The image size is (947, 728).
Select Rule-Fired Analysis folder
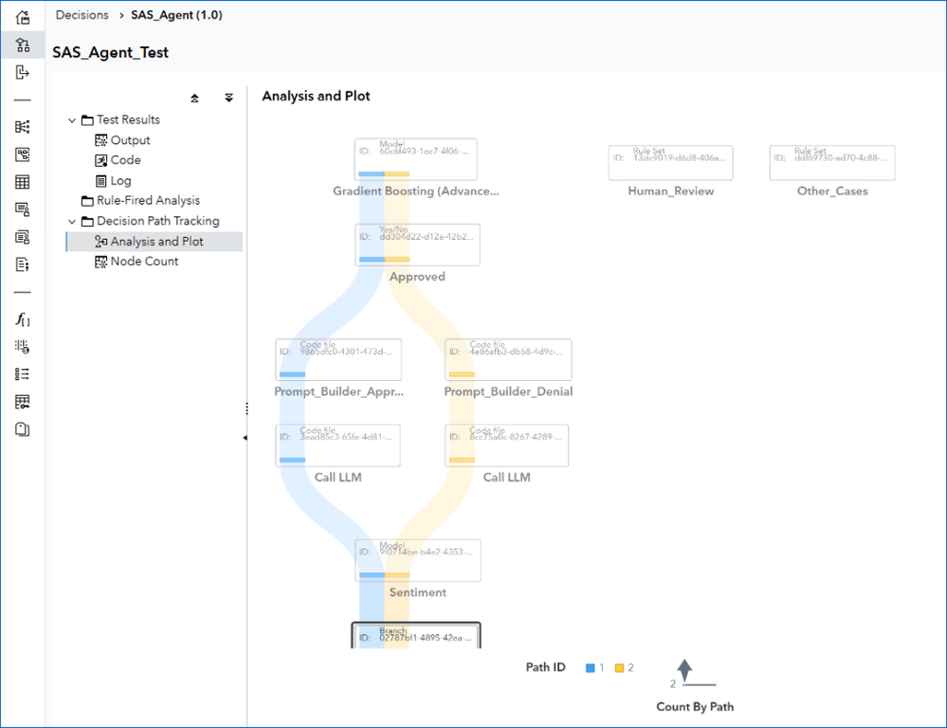click(140, 201)
